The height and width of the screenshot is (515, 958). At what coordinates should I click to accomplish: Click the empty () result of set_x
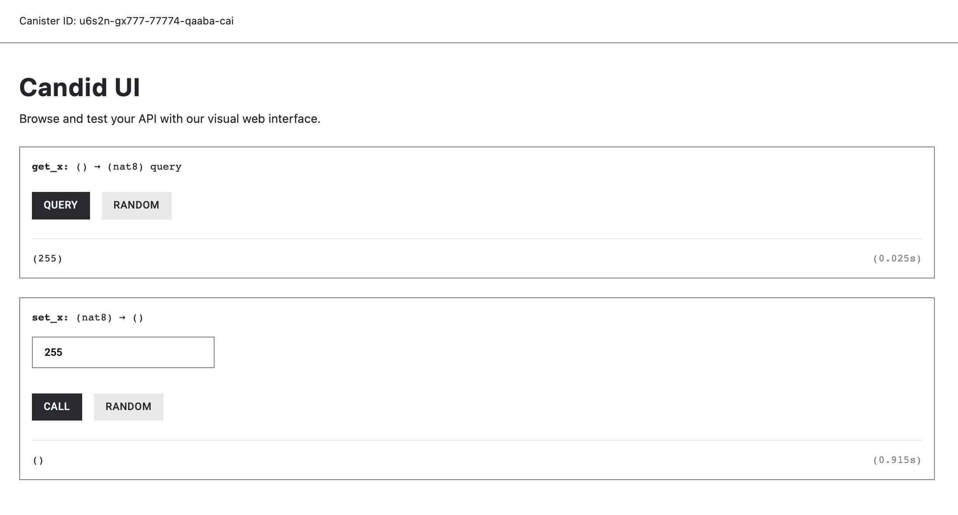click(x=38, y=460)
